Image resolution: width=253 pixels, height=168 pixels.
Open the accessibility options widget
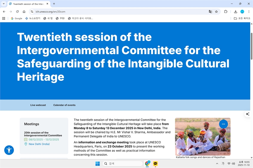pyautogui.click(x=9, y=150)
